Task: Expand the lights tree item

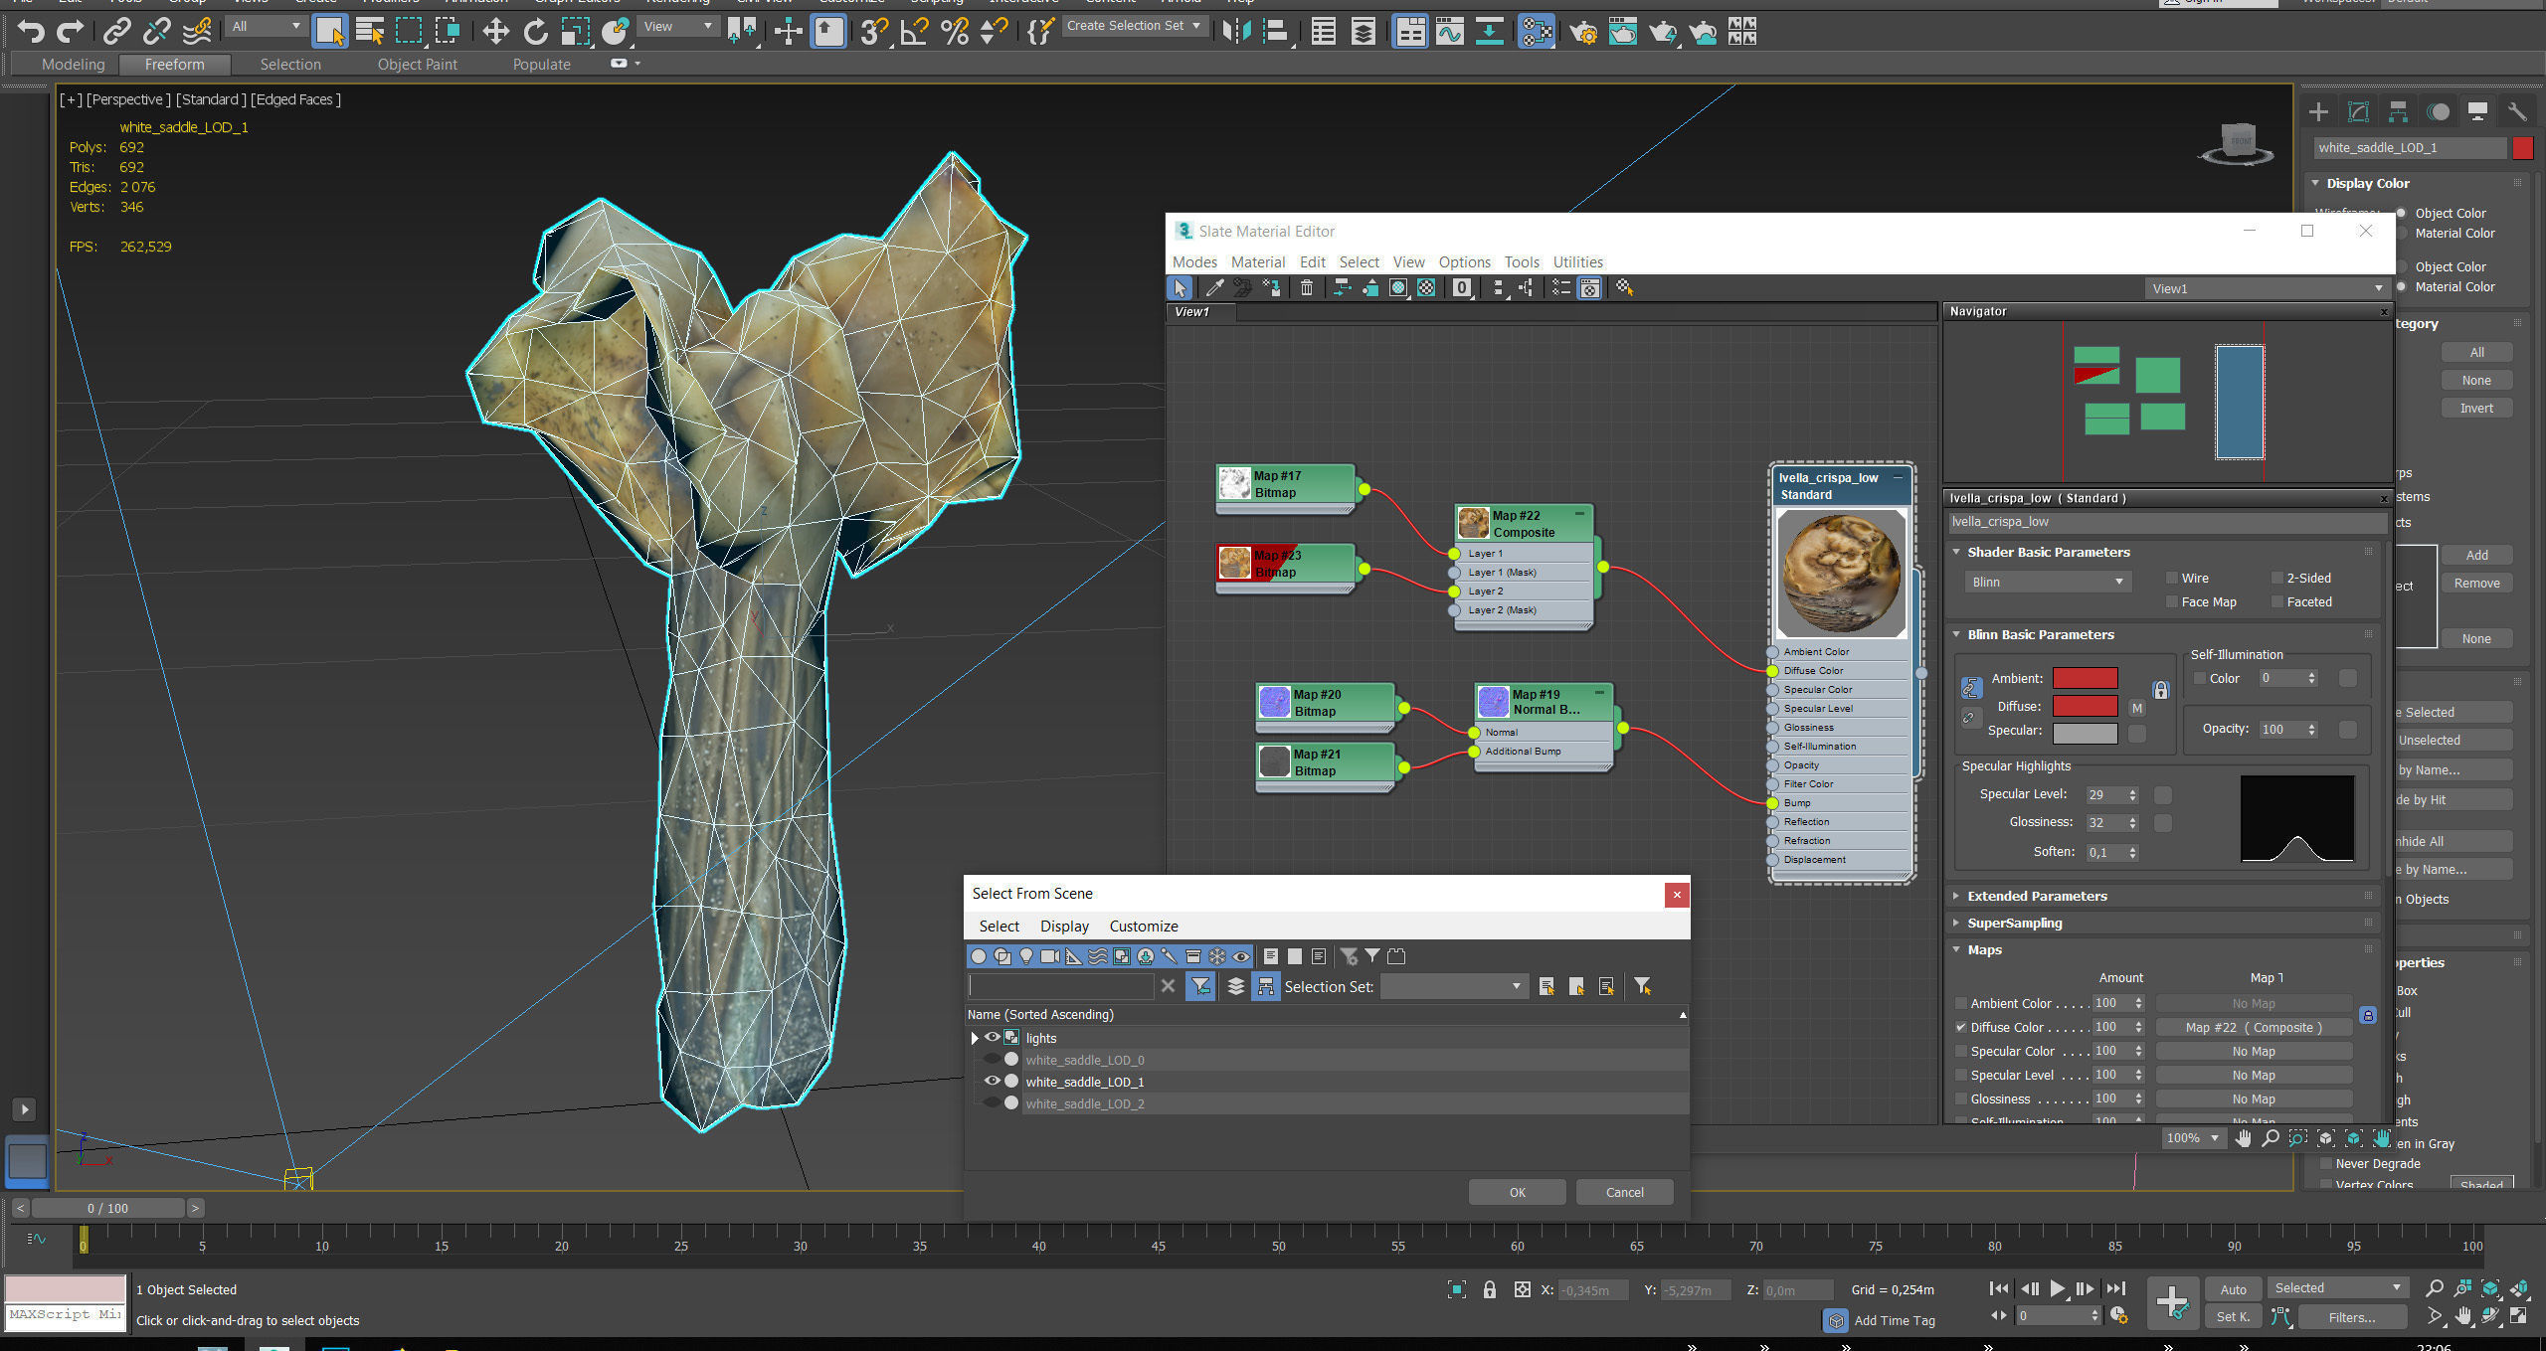Action: pos(975,1038)
